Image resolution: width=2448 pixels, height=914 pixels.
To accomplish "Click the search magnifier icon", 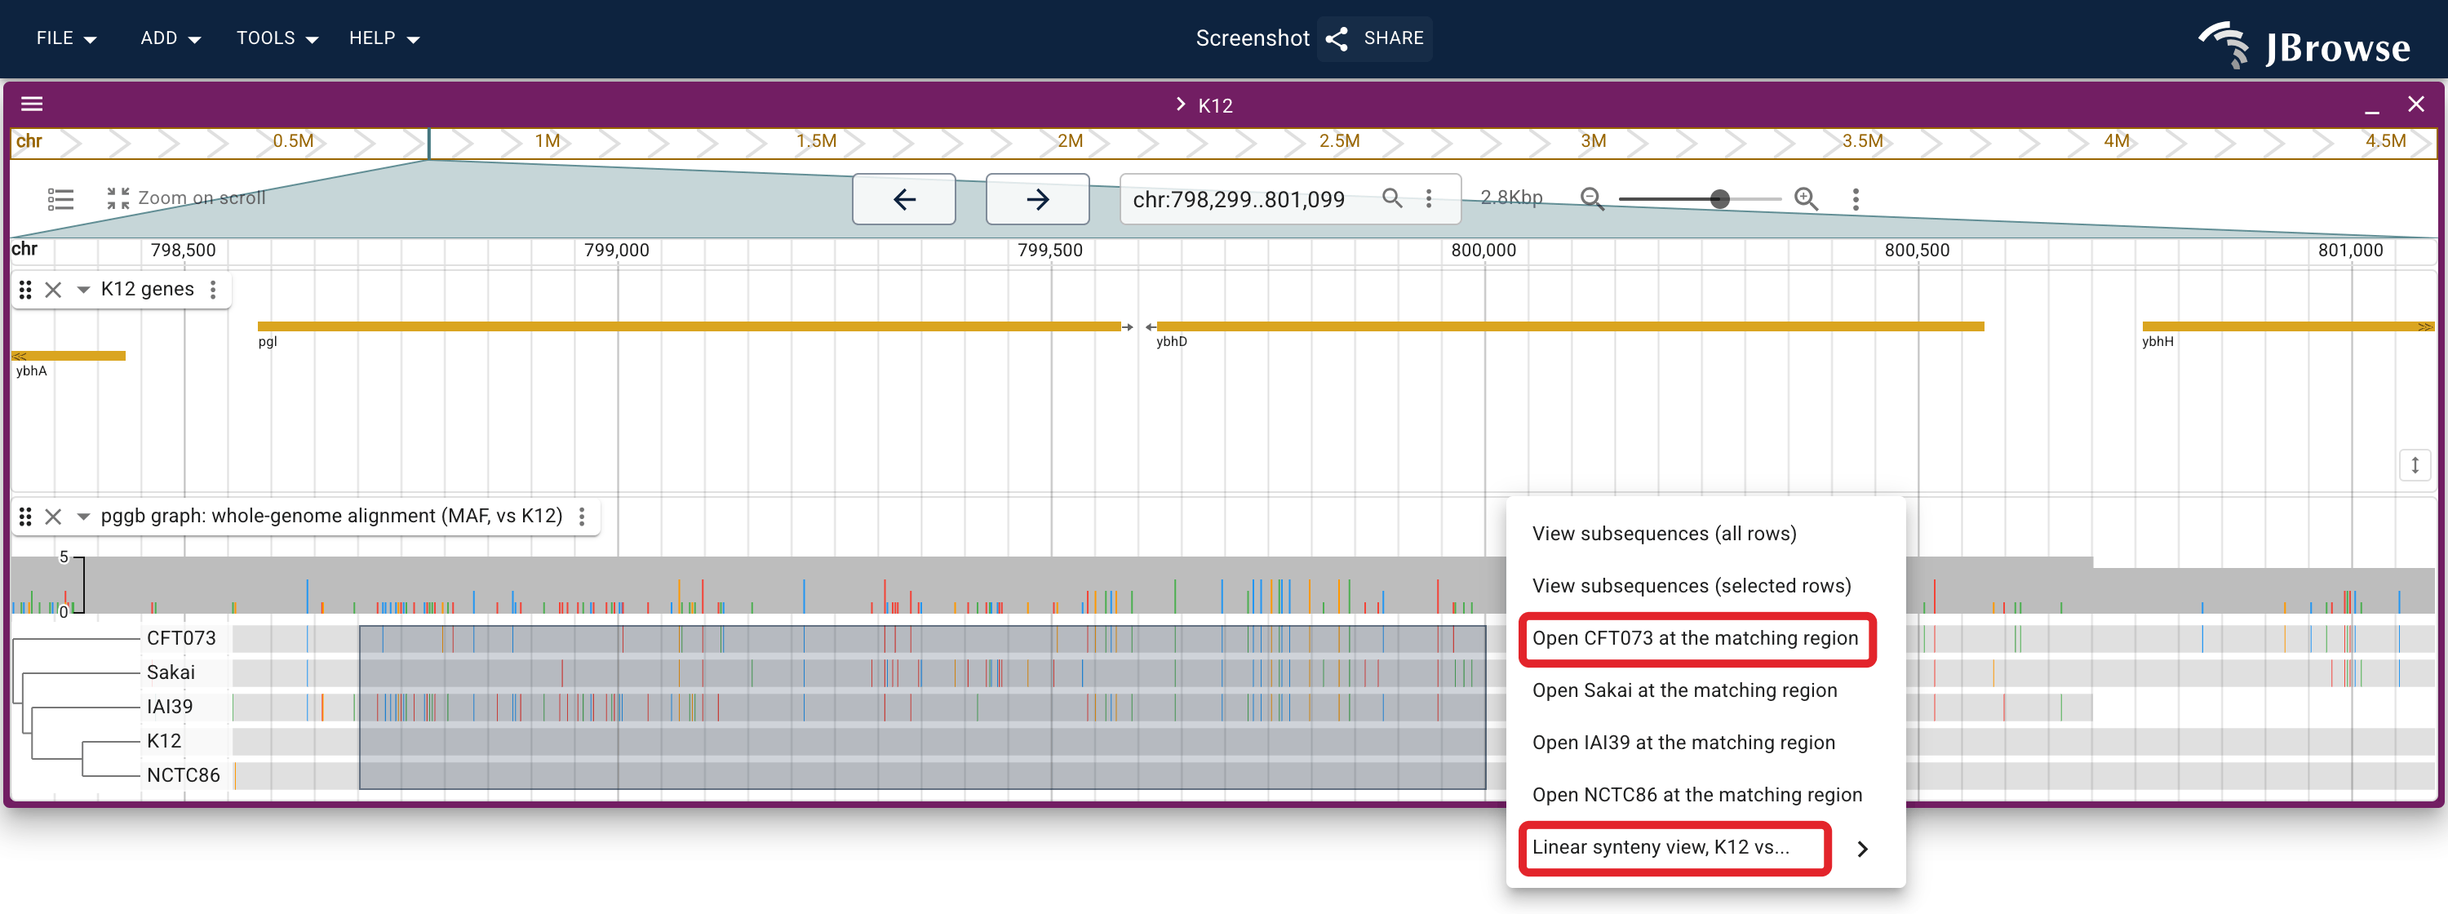I will click(1391, 197).
